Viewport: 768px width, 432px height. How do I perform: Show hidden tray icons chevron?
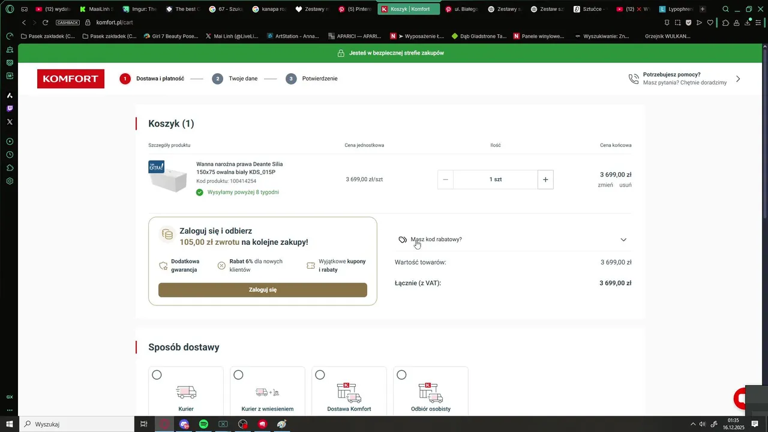(x=693, y=424)
